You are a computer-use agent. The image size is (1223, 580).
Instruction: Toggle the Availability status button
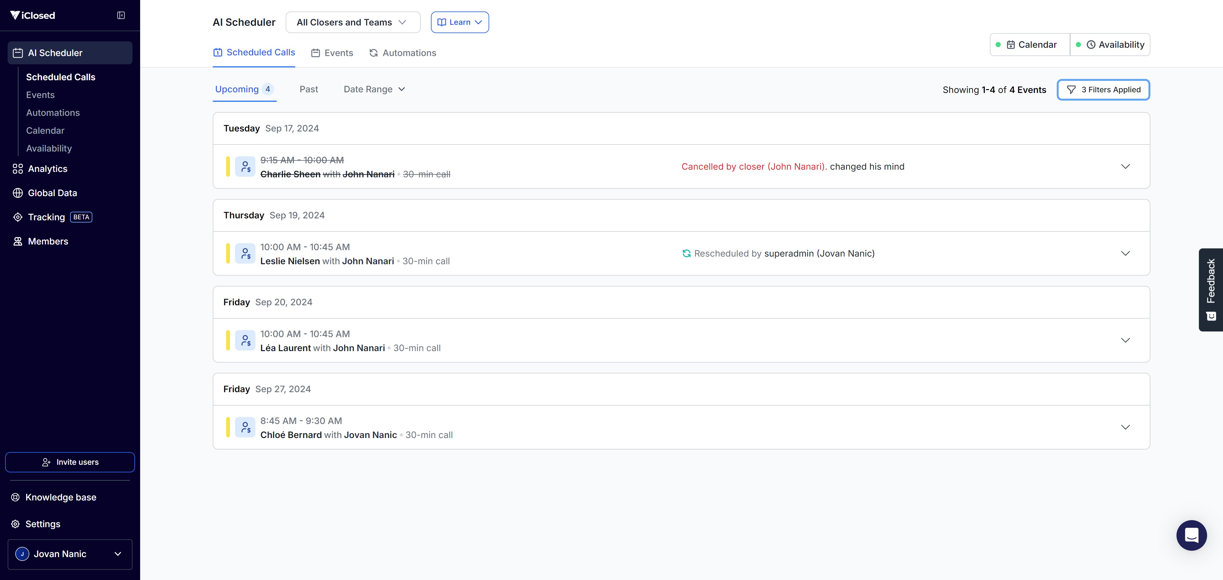tap(1110, 45)
